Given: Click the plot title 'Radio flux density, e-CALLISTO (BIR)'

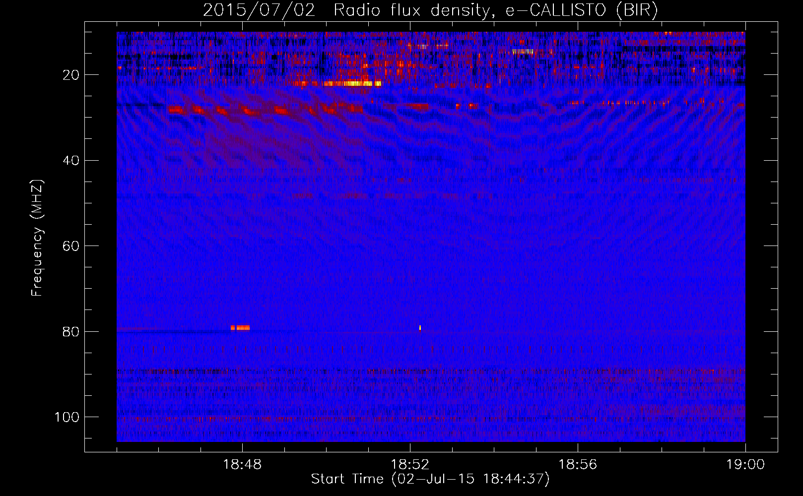Looking at the screenshot, I should (x=495, y=10).
